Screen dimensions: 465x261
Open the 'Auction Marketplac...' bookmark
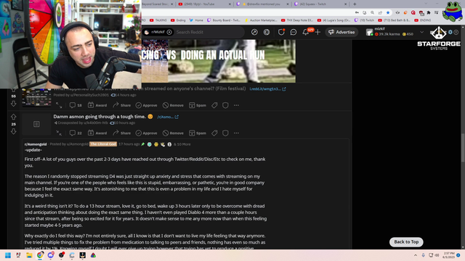click(261, 20)
